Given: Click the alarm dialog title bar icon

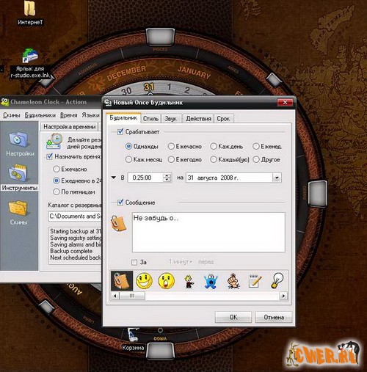Looking at the screenshot, I should [108, 103].
